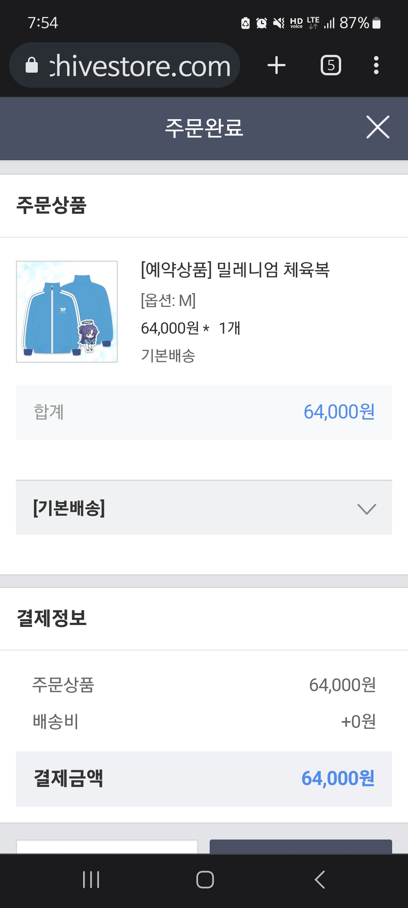Viewport: 408px width, 908px height.
Task: Expand the 기본배송 section chevron
Action: click(366, 509)
